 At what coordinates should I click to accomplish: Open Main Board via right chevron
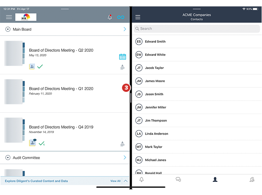tap(125, 29)
